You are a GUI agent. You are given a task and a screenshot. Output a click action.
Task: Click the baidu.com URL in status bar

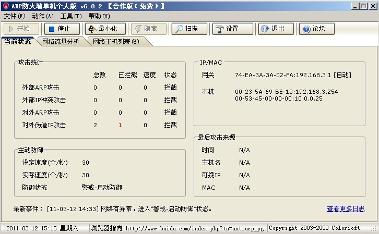pos(195,228)
